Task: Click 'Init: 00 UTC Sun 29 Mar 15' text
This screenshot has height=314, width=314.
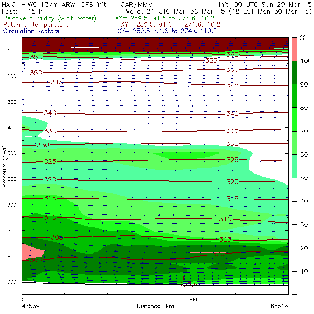Action: click(265, 4)
